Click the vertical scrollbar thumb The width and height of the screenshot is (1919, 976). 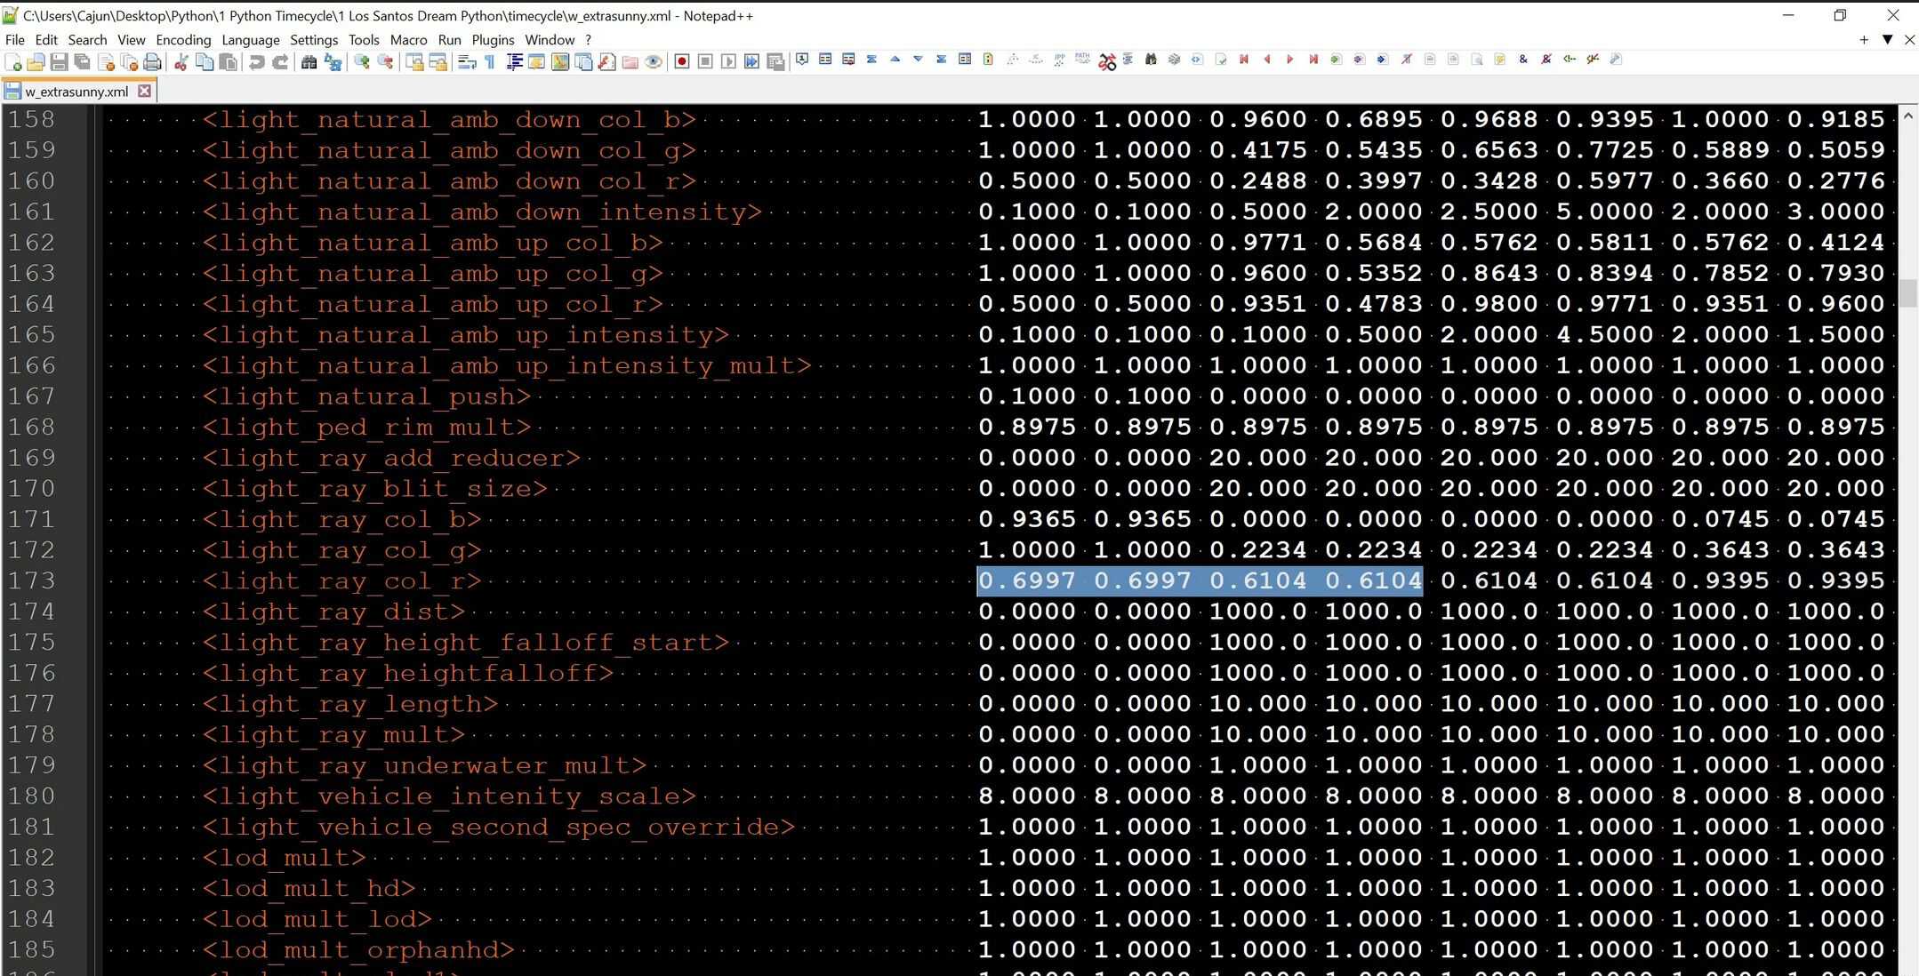pyautogui.click(x=1907, y=292)
